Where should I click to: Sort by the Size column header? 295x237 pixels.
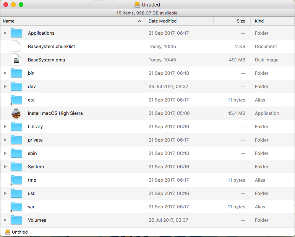(232, 21)
